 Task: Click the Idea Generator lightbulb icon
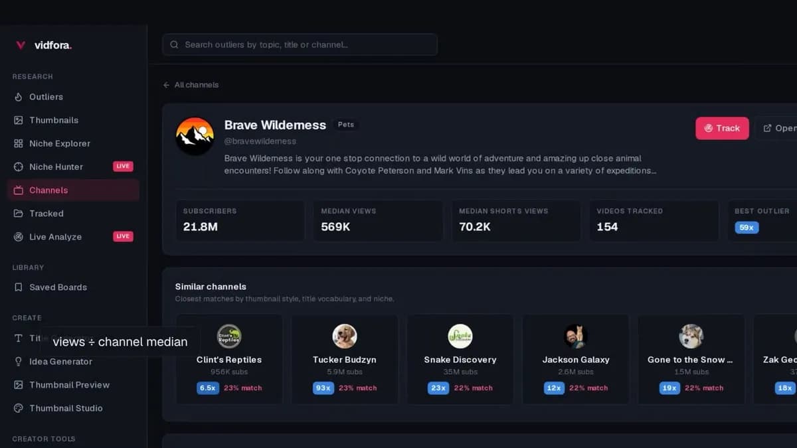(x=19, y=362)
